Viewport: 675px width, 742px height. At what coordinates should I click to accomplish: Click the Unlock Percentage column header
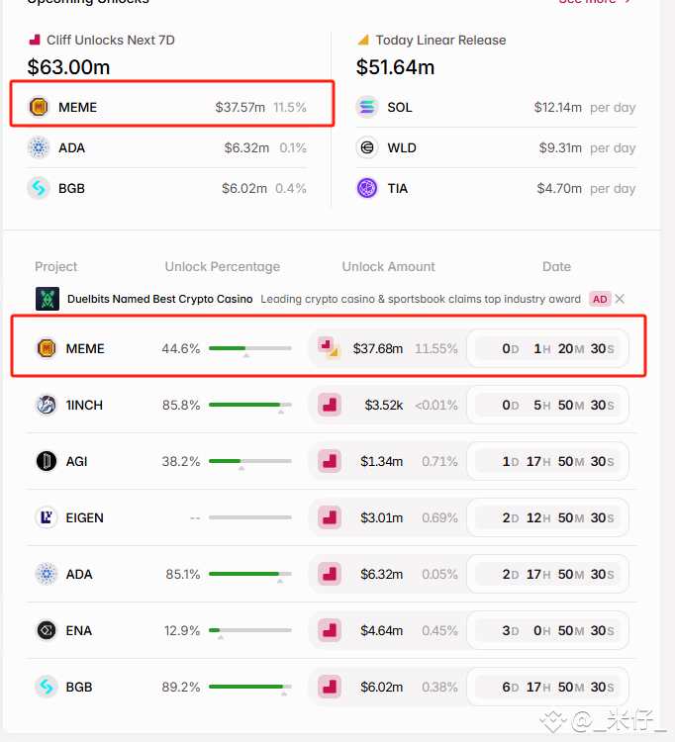223,267
